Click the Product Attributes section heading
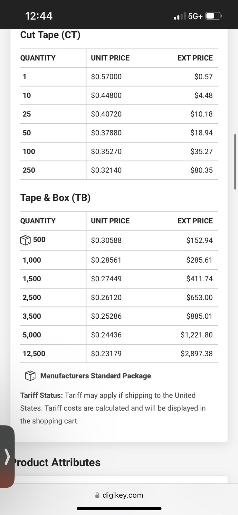This screenshot has width=238, height=515. point(57,463)
